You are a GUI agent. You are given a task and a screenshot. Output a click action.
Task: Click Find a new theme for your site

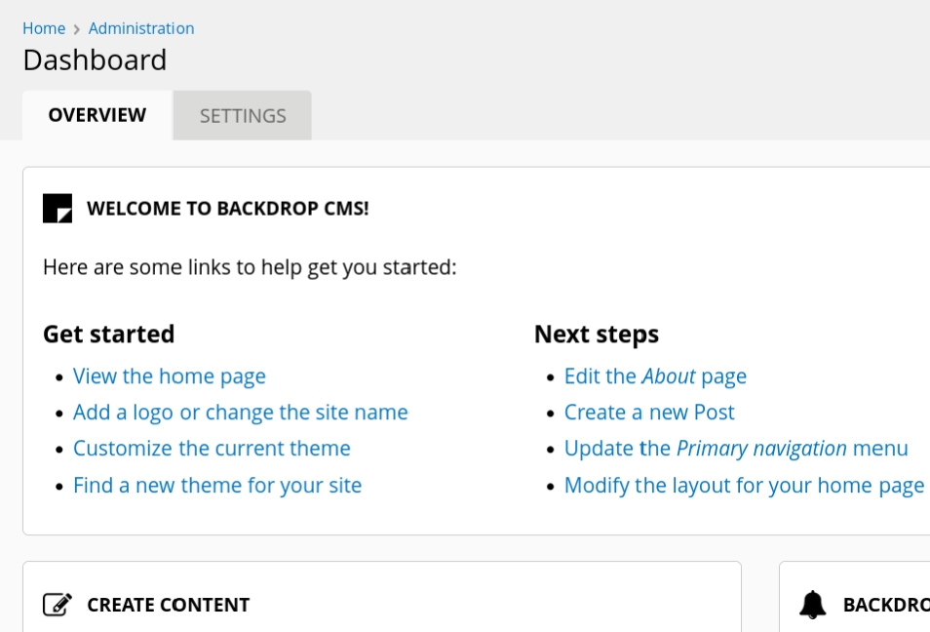(217, 485)
